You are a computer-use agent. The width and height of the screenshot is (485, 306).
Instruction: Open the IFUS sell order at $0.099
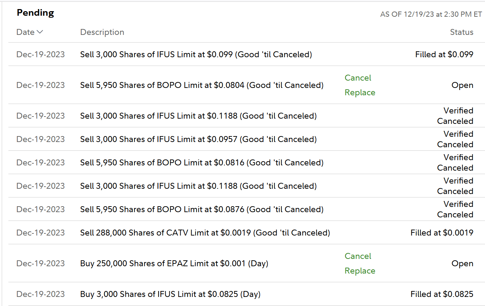(196, 54)
